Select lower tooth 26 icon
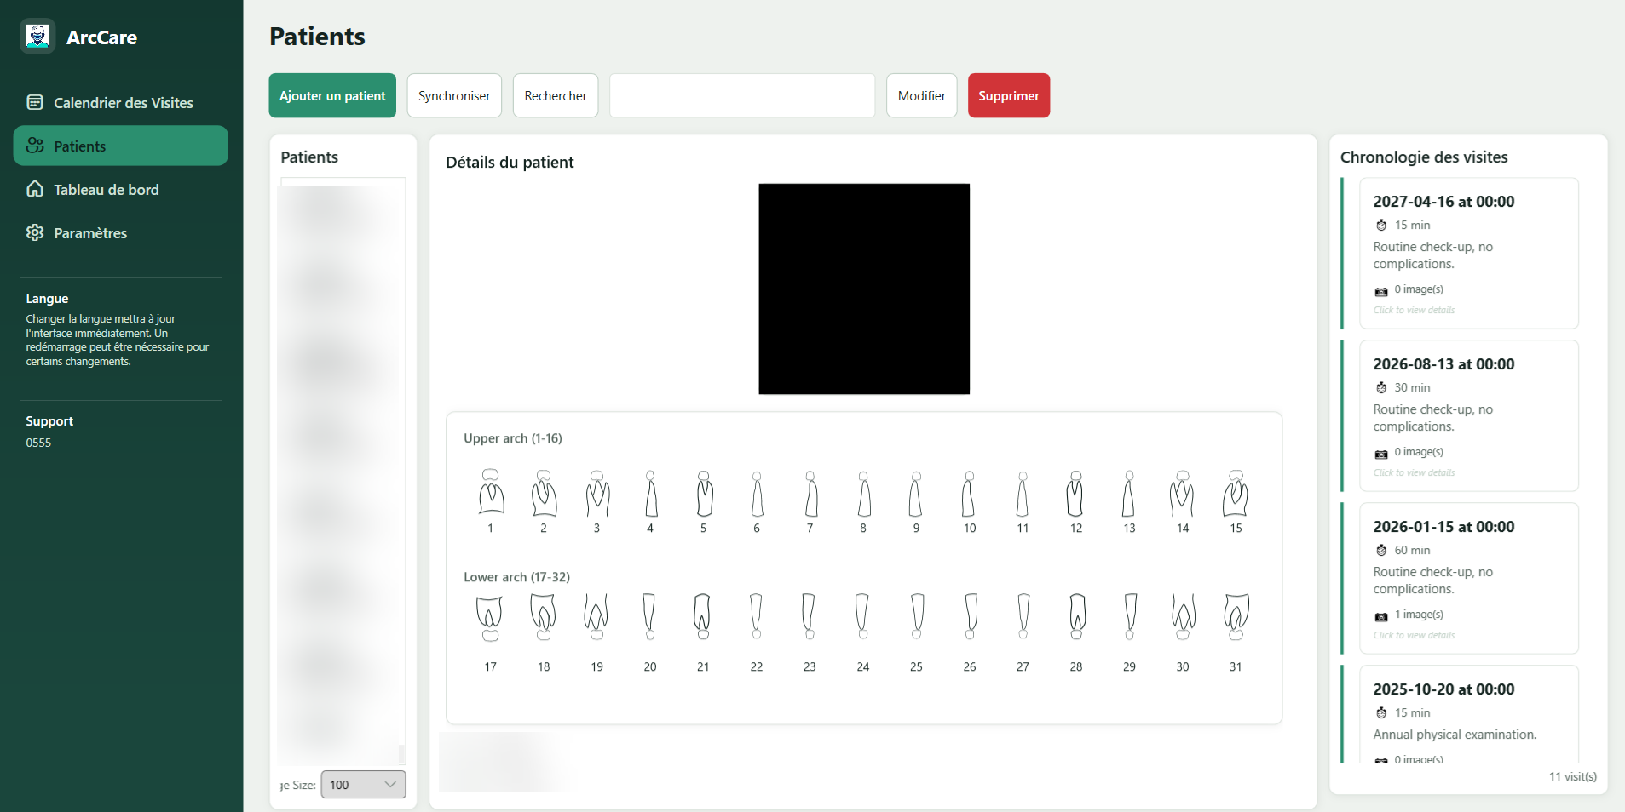The height and width of the screenshot is (812, 1625). tap(970, 617)
